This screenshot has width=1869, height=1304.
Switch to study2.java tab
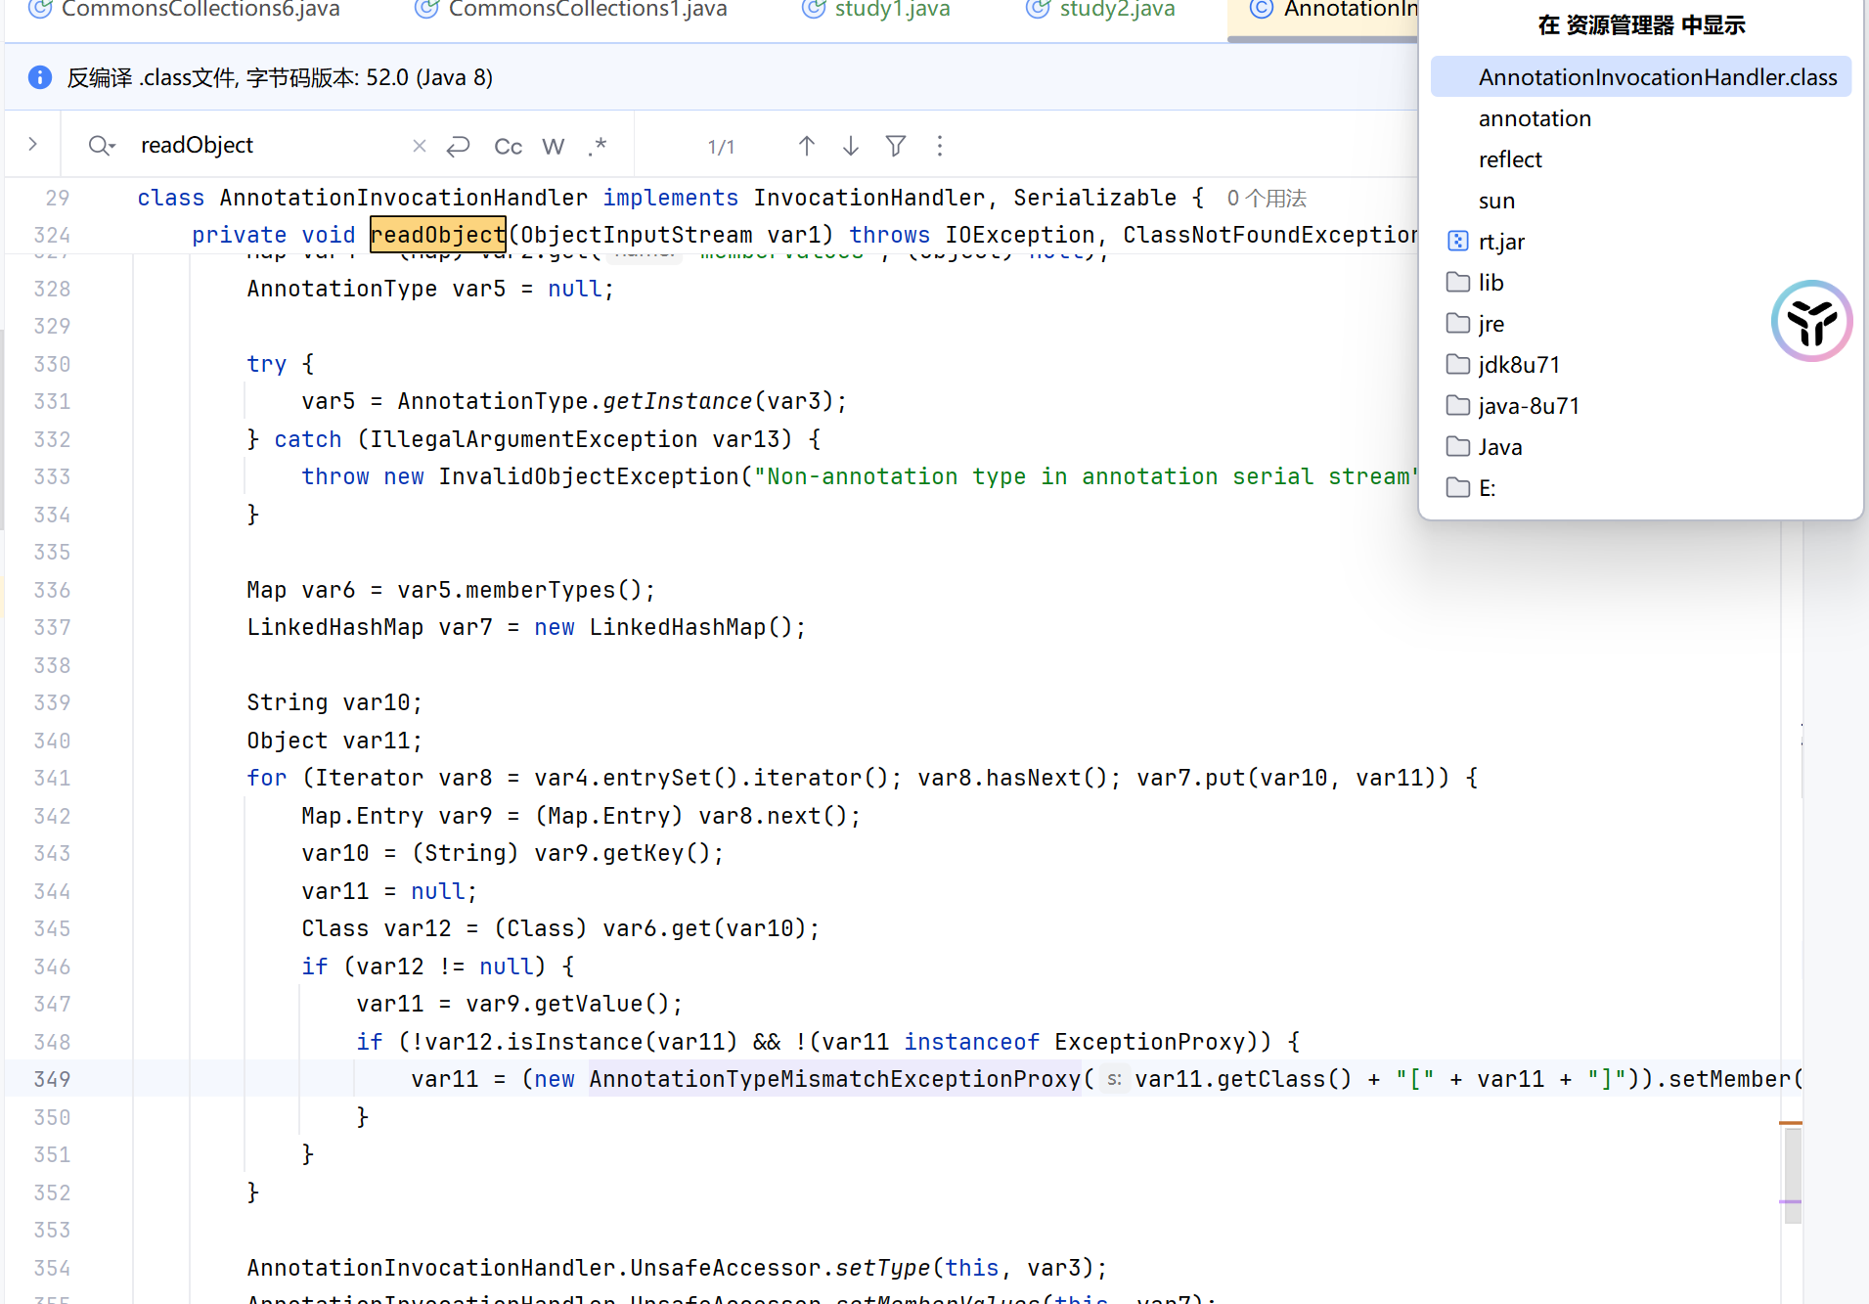(1101, 10)
